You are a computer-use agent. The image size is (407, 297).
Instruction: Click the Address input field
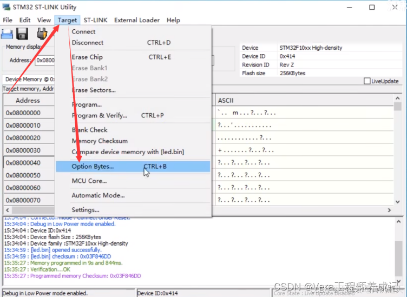coord(45,60)
